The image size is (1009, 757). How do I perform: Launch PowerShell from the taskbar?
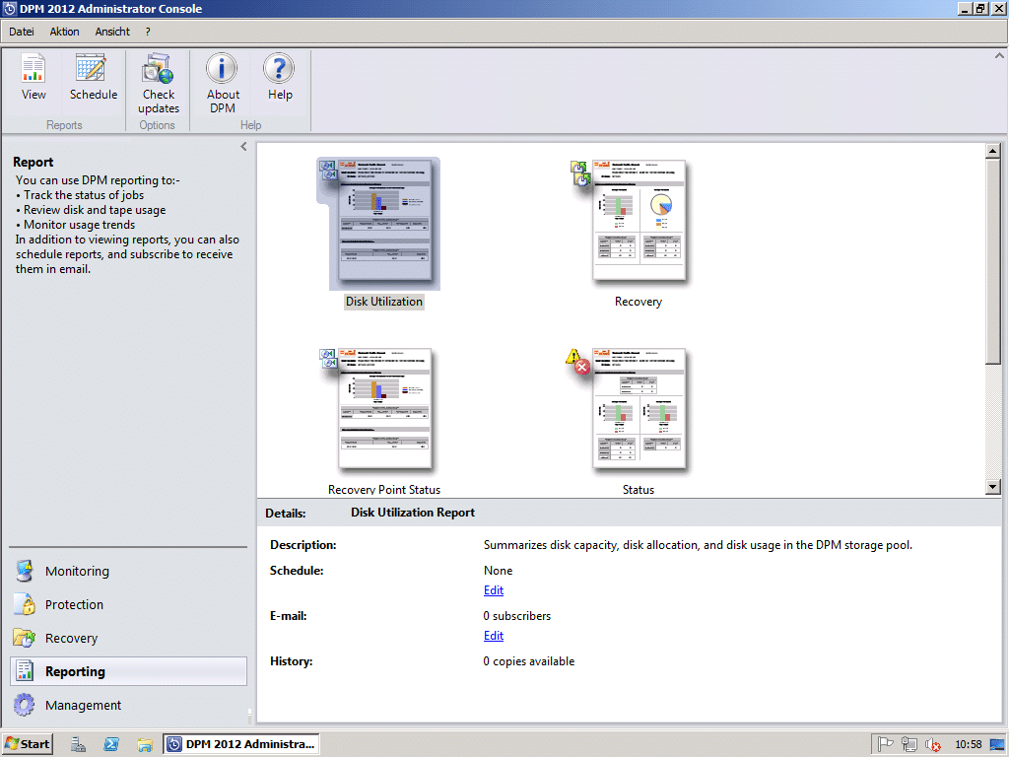coord(111,744)
